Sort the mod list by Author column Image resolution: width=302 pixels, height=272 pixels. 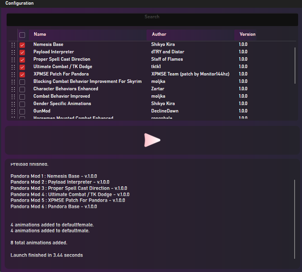click(x=190, y=35)
